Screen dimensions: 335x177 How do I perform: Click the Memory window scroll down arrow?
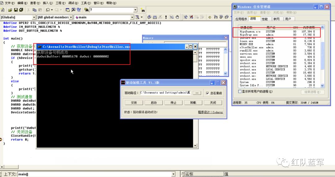pyautogui.click(x=226, y=74)
